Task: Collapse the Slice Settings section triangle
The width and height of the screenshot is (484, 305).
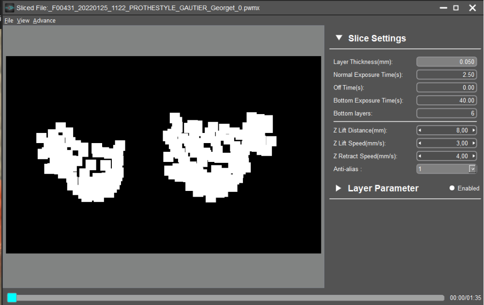Action: [339, 38]
